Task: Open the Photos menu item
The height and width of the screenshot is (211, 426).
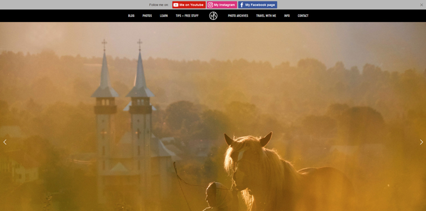Action: [x=147, y=16]
